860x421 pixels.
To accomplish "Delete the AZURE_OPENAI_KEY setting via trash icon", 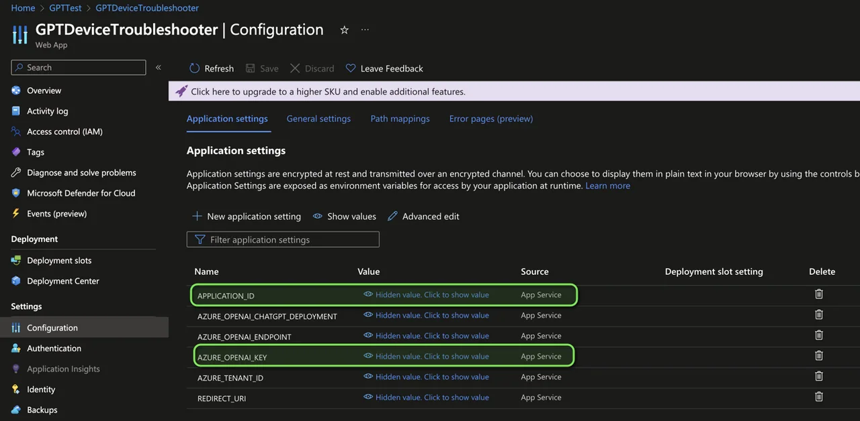I will coord(819,355).
